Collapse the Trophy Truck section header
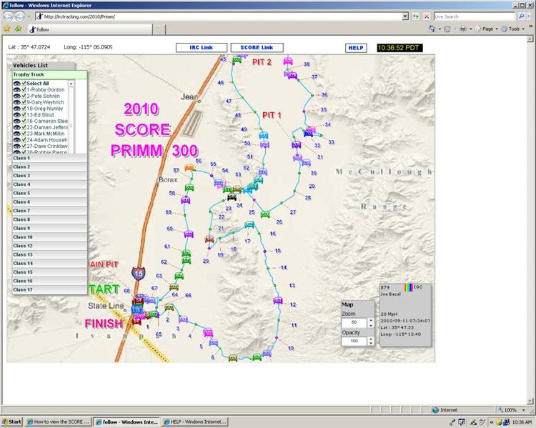 coord(49,74)
